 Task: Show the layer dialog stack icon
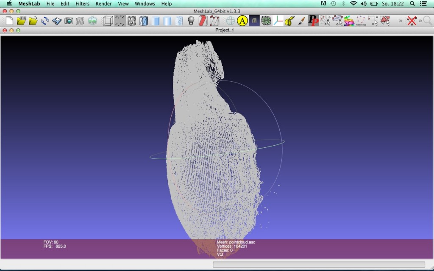pos(80,21)
